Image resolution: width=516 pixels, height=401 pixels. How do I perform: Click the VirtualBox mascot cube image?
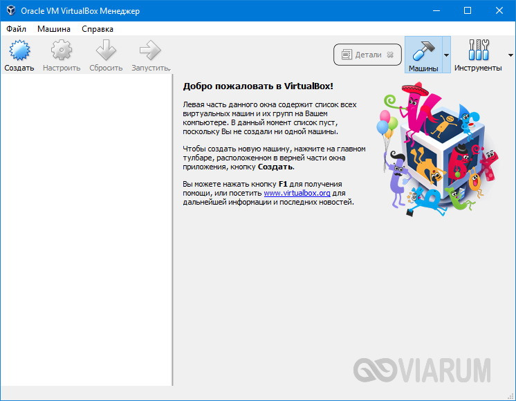click(x=438, y=149)
